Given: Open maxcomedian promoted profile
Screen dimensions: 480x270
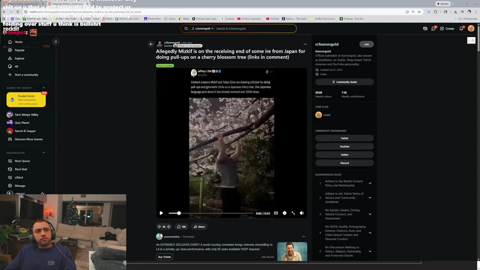Looking at the screenshot, I should pos(172,237).
